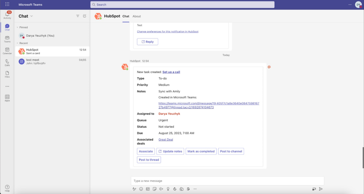Open Calls in the sidebar
Screen dimensions: 364x194
[7, 63]
